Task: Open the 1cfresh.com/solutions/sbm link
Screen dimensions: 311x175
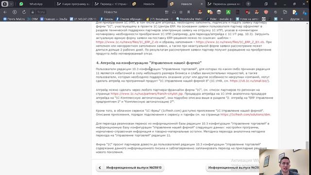Action: pyautogui.click(x=245, y=115)
